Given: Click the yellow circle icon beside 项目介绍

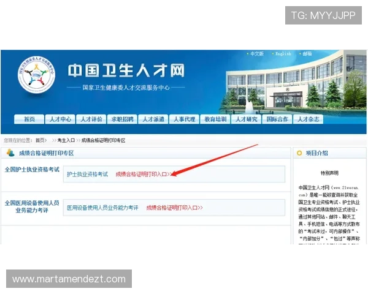Looking at the screenshot, I should tap(299, 153).
